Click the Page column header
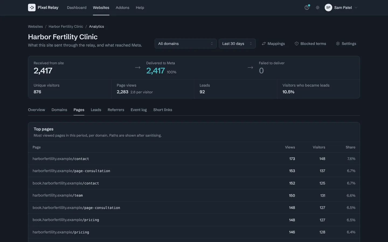 [x=37, y=147]
